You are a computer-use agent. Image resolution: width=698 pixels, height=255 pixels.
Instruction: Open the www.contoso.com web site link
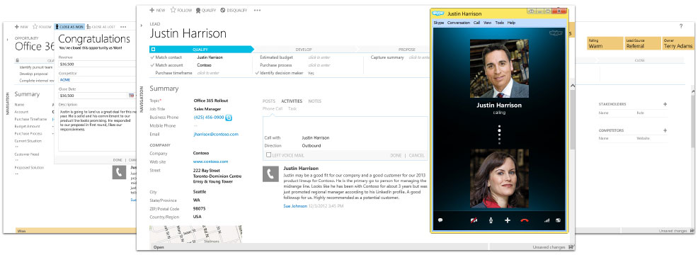pyautogui.click(x=211, y=161)
